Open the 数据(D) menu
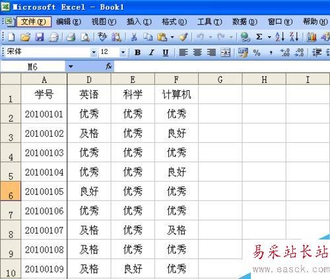The width and height of the screenshot is (330, 279). click(x=245, y=22)
